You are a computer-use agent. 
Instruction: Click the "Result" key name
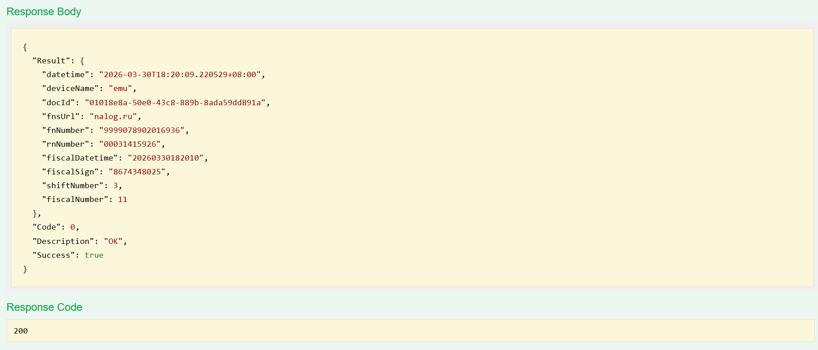(x=51, y=61)
